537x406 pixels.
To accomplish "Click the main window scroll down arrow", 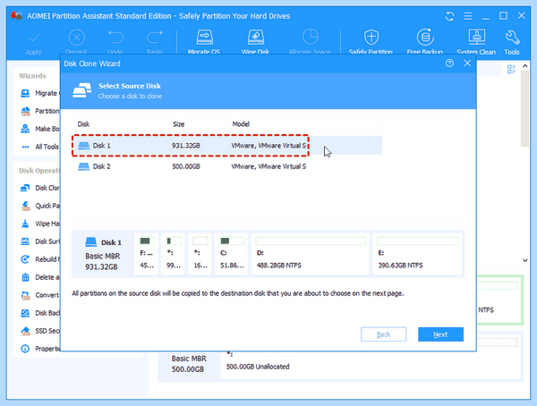I will click(x=525, y=260).
